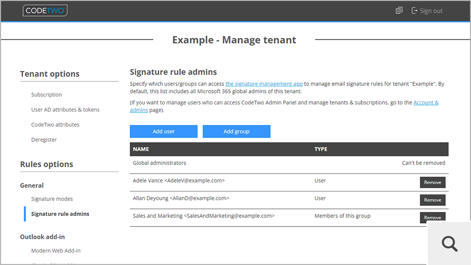Click the TYPE column header
Screen dimensions: 471x265
click(x=321, y=149)
